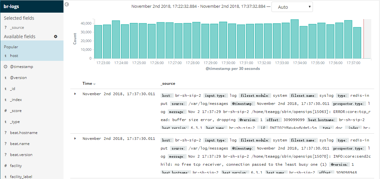Expand the second log row showing opensips[15070]
The height and width of the screenshot is (179, 380).
pyautogui.click(x=75, y=138)
